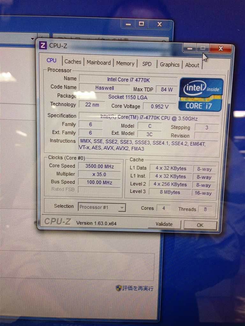Click the Level 3 16-way field

(x=203, y=193)
